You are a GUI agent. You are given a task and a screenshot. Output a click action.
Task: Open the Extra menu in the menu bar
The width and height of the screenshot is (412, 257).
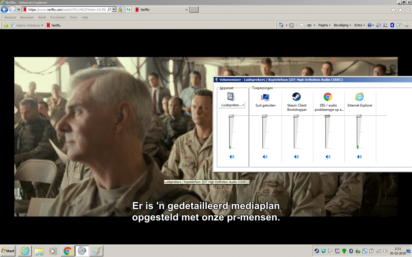click(74, 17)
